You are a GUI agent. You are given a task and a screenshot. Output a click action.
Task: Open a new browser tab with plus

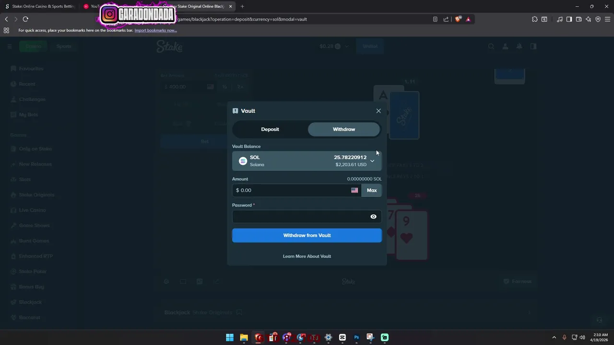click(242, 6)
